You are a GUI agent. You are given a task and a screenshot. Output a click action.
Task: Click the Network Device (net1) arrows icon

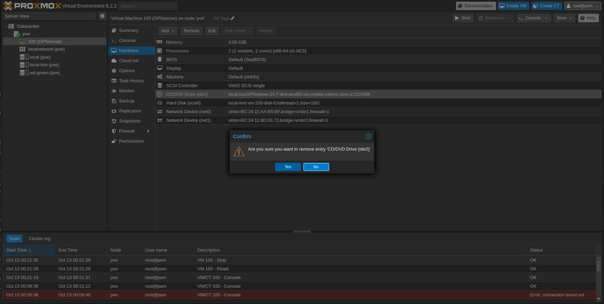click(160, 120)
